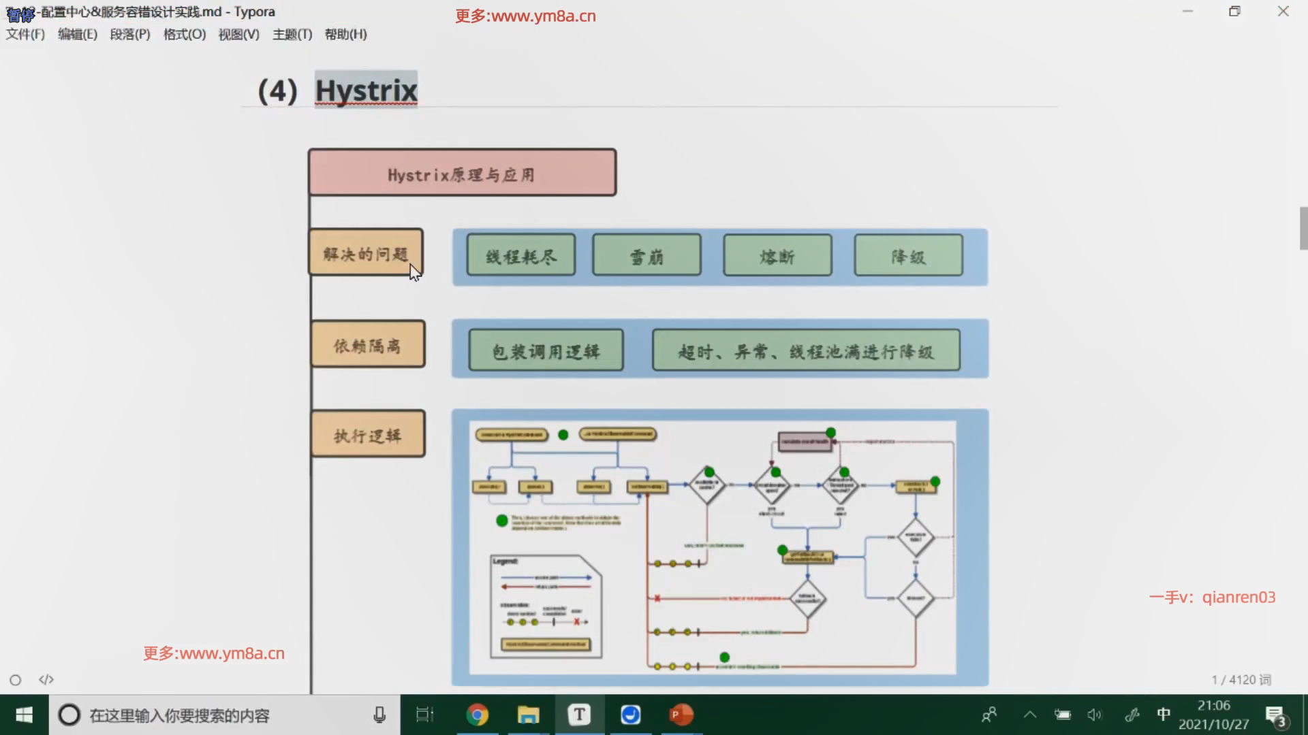The width and height of the screenshot is (1308, 735).
Task: Open the Chrome taskbar icon
Action: (477, 715)
